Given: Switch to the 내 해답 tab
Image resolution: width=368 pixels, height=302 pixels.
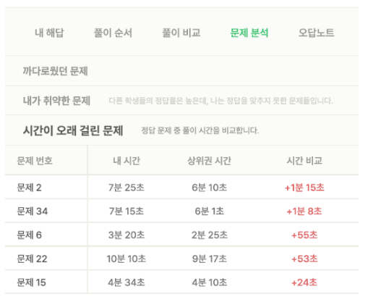Looking at the screenshot, I should pos(49,33).
